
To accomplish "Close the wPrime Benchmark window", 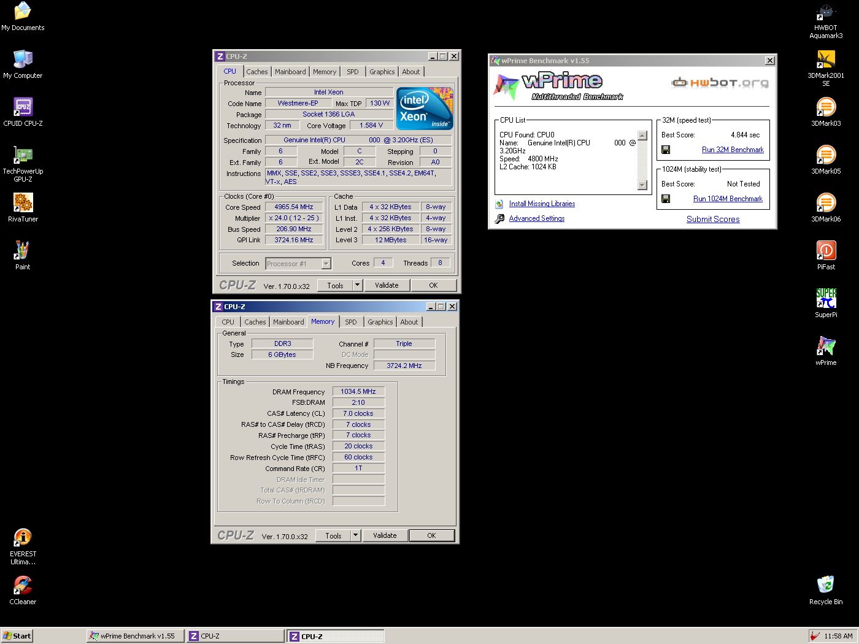I will click(770, 61).
